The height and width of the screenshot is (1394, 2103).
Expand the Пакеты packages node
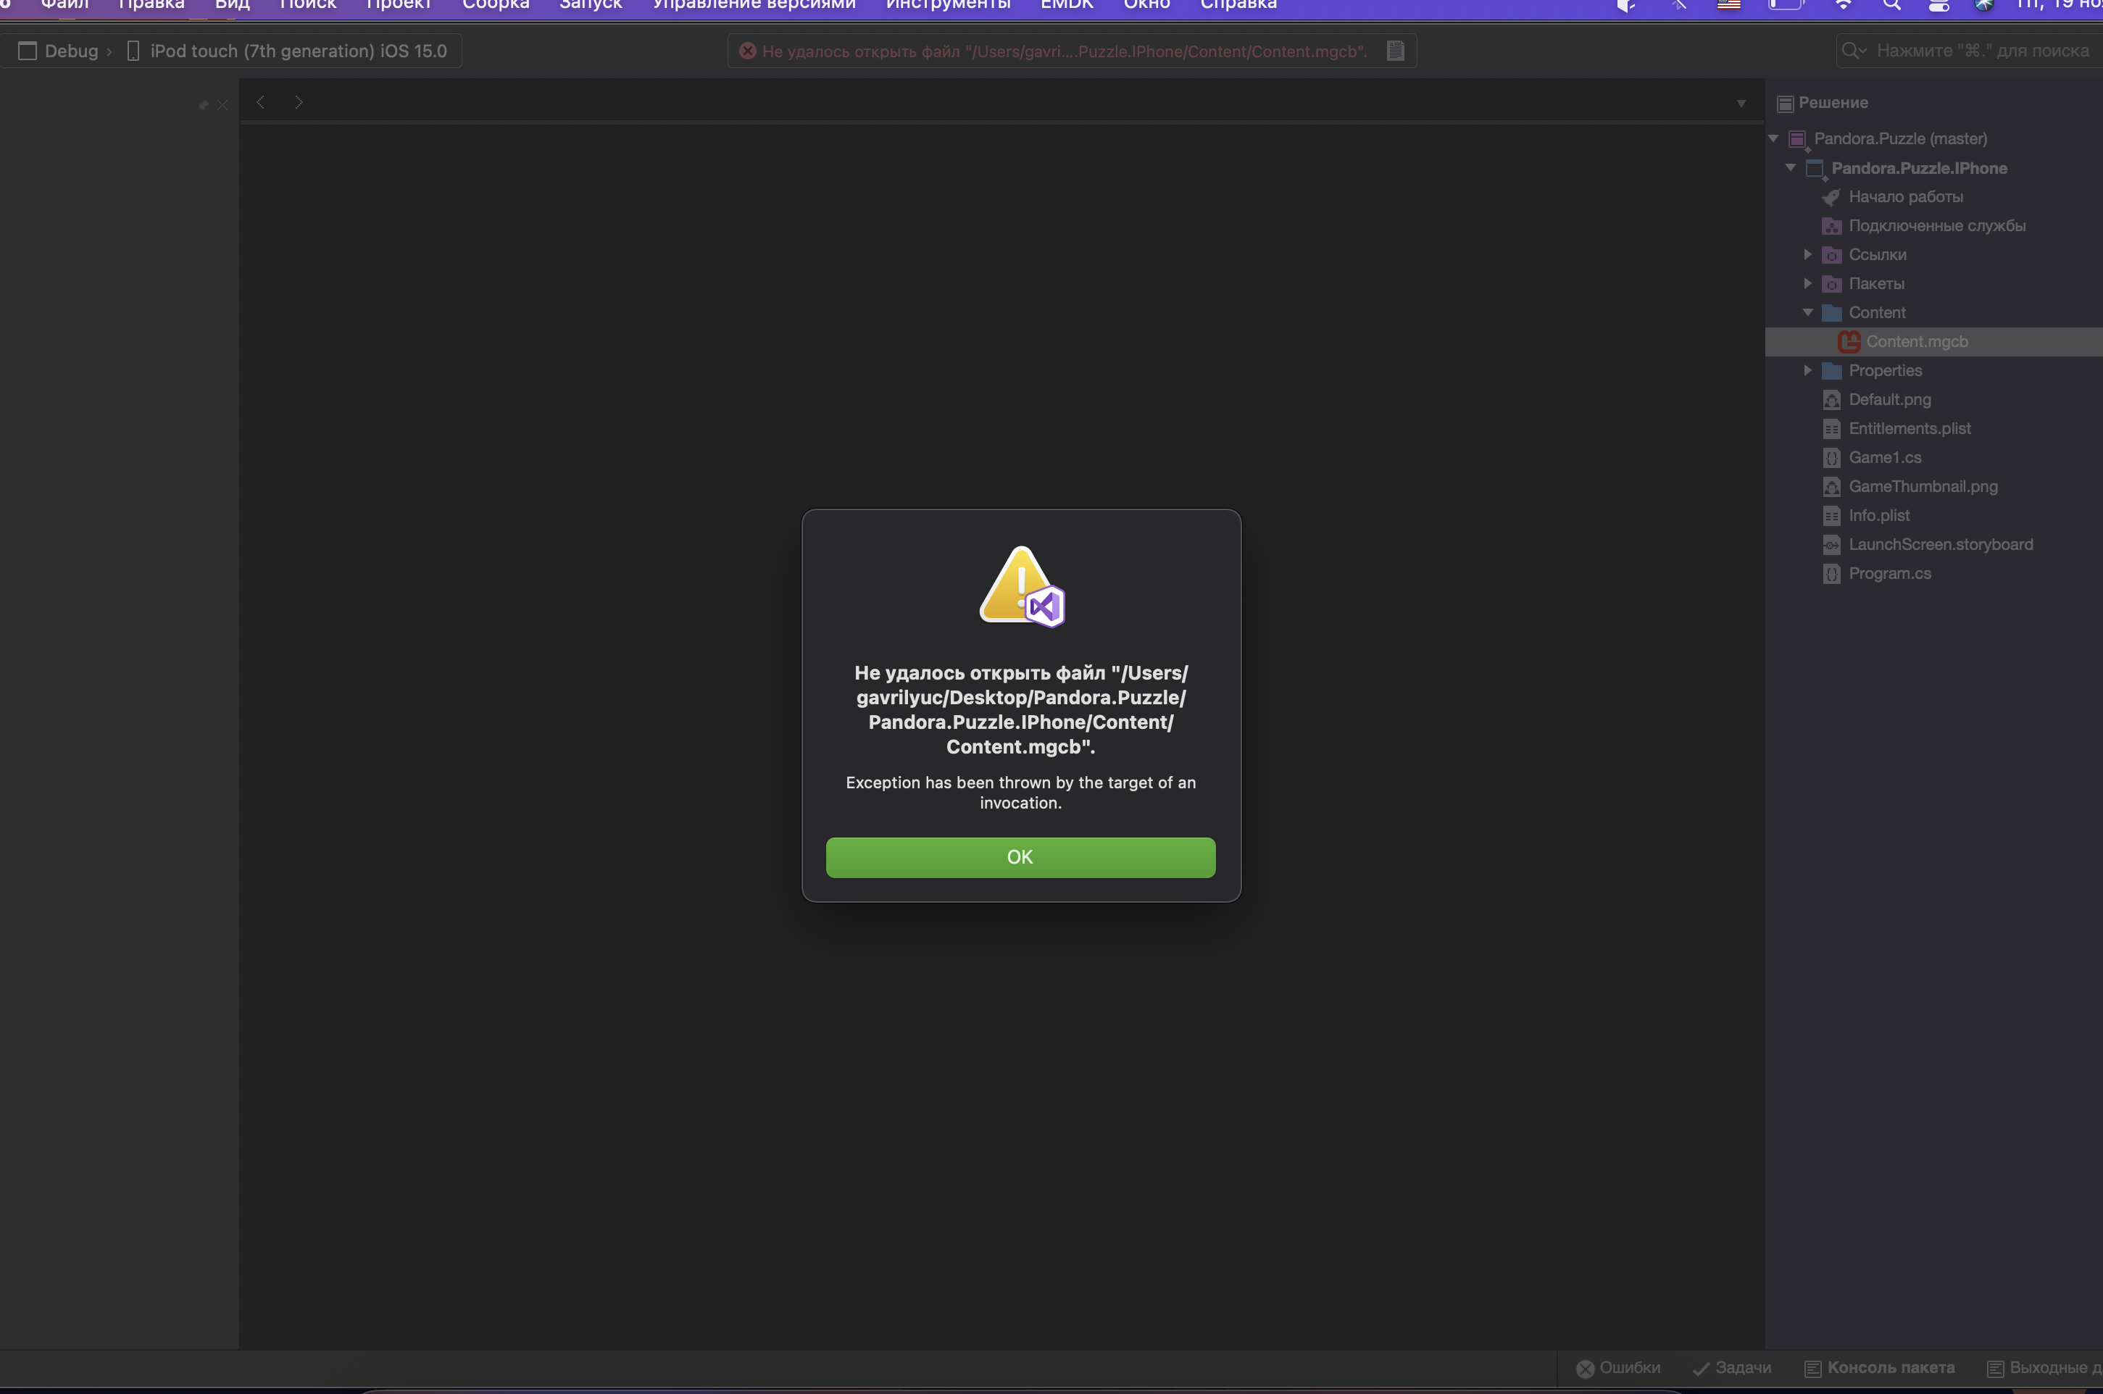coord(1808,283)
